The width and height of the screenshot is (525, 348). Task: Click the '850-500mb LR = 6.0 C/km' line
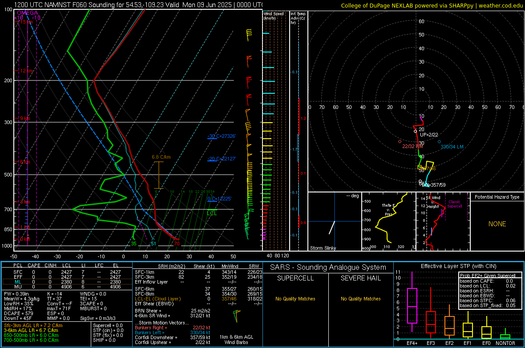pos(31,335)
